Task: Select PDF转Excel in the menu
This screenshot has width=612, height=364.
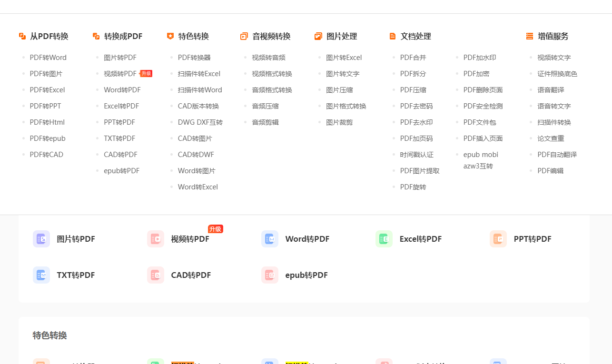Action: [48, 90]
